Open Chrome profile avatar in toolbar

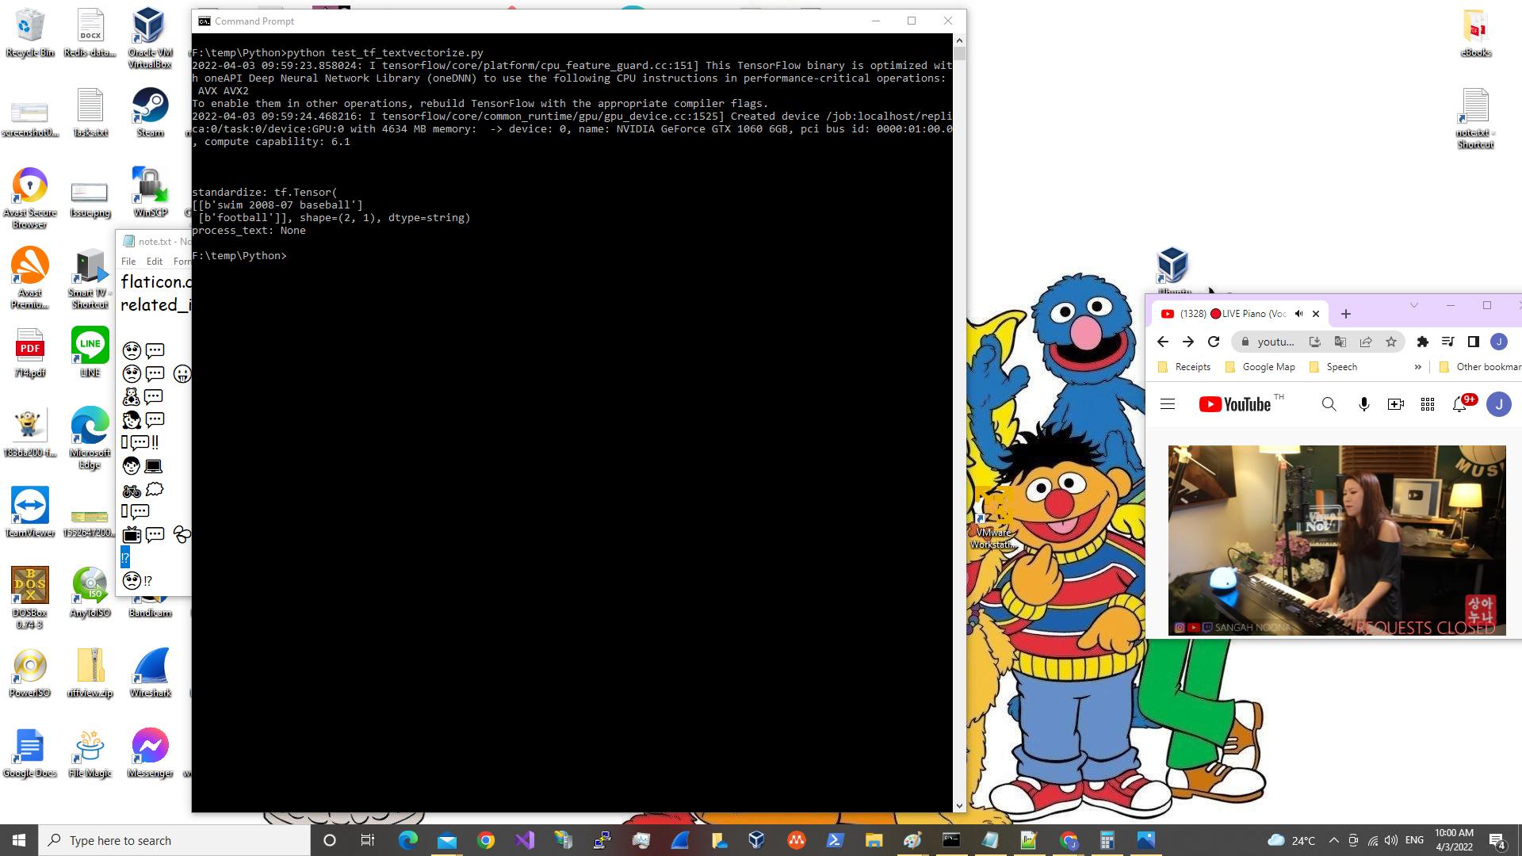1499,342
